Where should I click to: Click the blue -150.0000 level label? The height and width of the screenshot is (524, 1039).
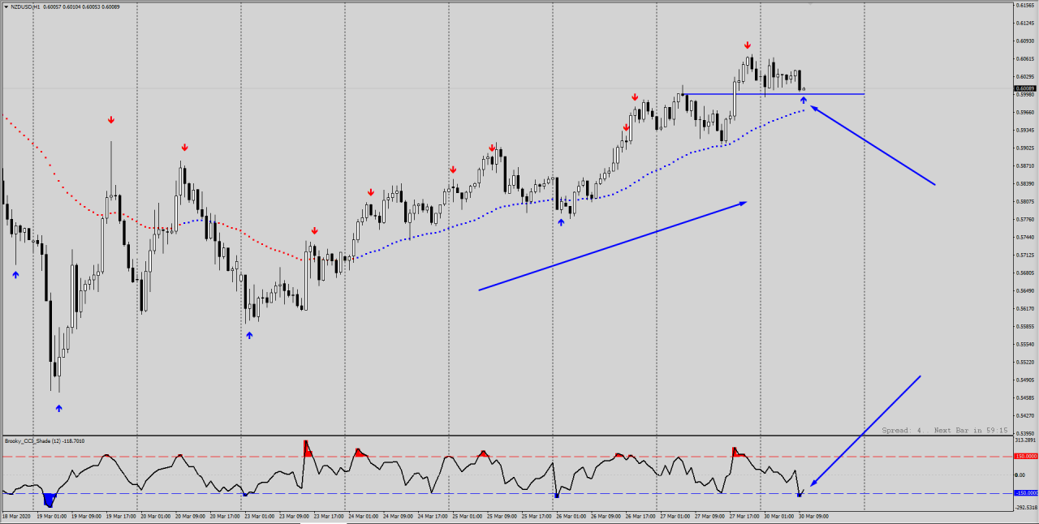(1025, 492)
